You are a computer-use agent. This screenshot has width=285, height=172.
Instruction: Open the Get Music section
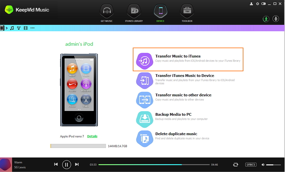coord(107,13)
